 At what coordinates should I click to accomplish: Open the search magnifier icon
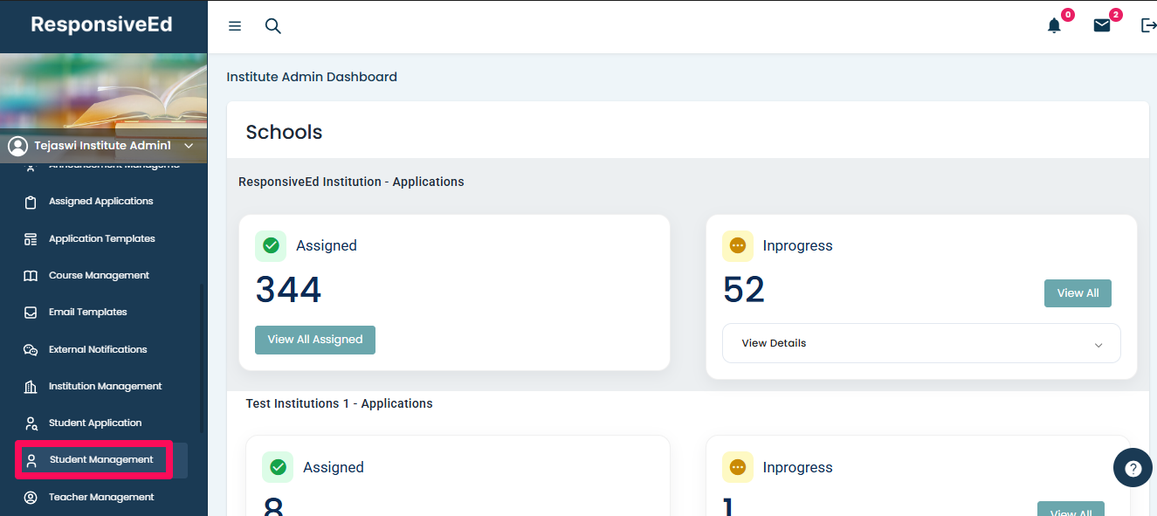point(273,26)
